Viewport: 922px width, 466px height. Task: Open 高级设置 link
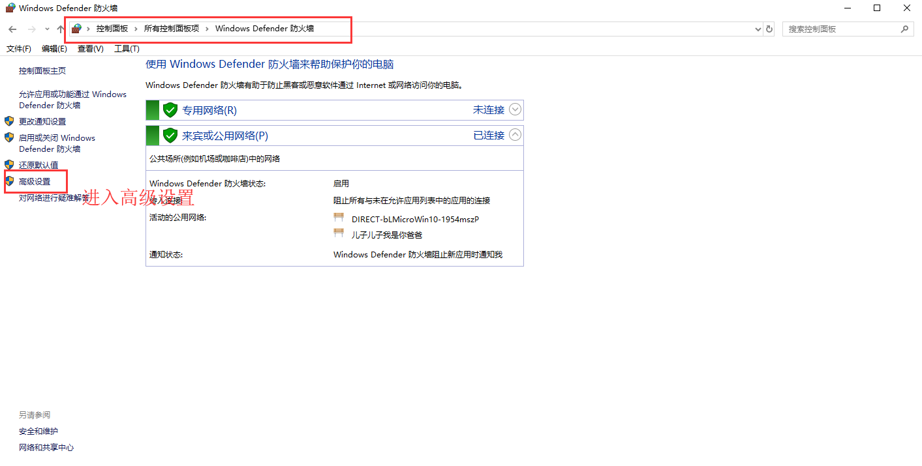(35, 182)
